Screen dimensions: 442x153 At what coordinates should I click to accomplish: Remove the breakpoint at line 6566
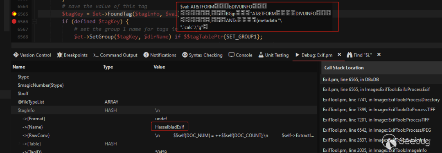tap(14, 21)
